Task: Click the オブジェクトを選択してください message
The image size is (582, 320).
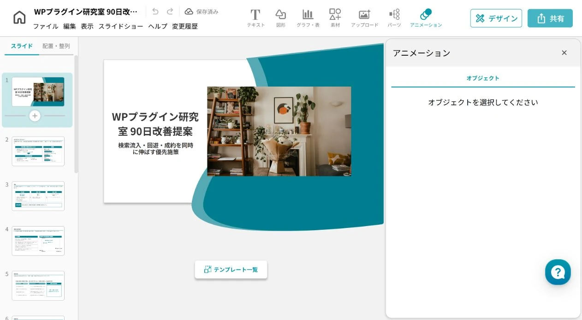Action: point(483,102)
